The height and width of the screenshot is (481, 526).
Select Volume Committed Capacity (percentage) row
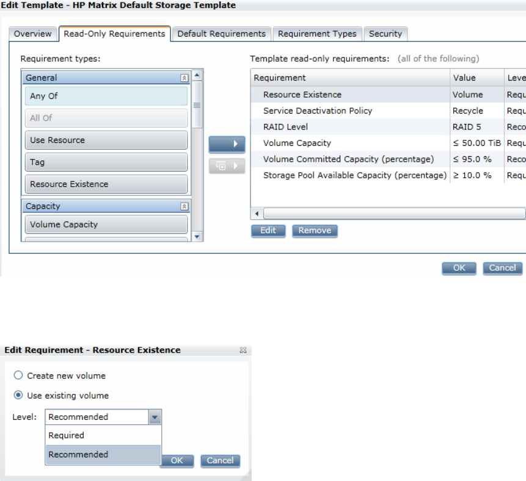[388, 159]
